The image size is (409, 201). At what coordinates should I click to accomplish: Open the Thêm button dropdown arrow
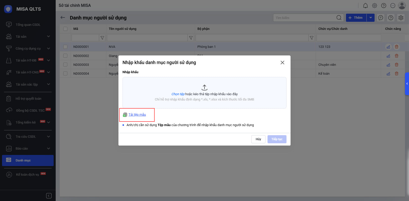[x=371, y=18]
